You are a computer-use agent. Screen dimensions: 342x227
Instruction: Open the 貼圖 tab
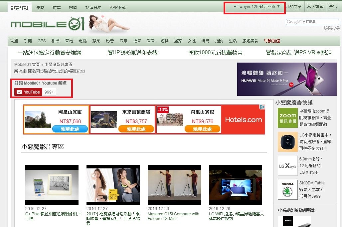point(73,8)
